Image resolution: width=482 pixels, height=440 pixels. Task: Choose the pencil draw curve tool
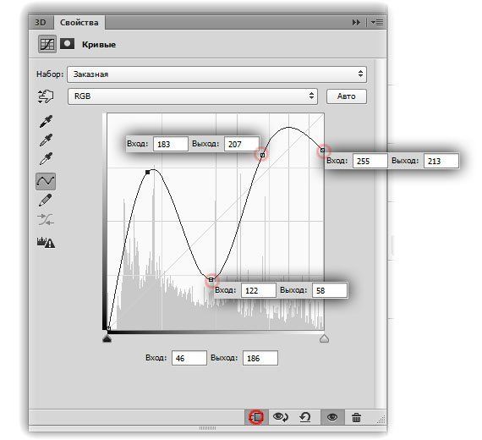pos(46,201)
